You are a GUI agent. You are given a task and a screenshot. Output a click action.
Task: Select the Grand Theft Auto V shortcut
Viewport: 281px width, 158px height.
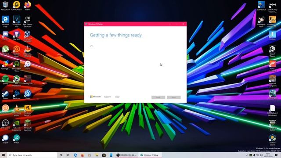[272, 125]
